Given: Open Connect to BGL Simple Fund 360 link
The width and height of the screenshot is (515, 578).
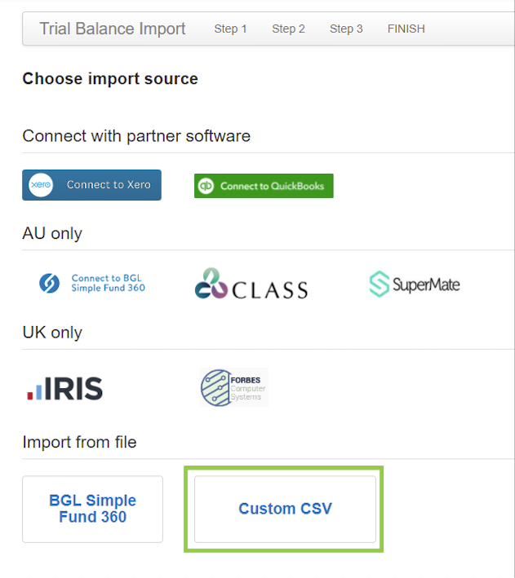Looking at the screenshot, I should tap(109, 283).
